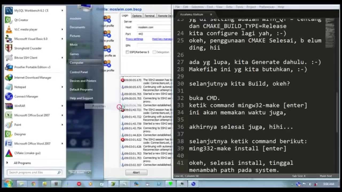Expand VLC media player jump list arrow
This screenshot has width=342, height=192.
(62, 30)
